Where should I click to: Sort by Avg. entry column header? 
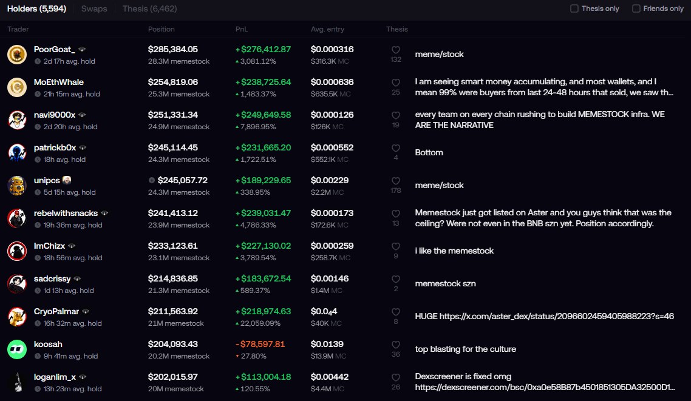click(327, 29)
